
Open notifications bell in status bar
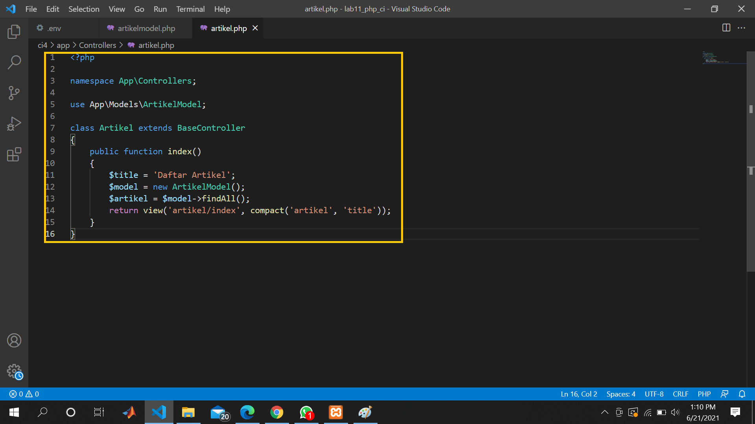(742, 394)
